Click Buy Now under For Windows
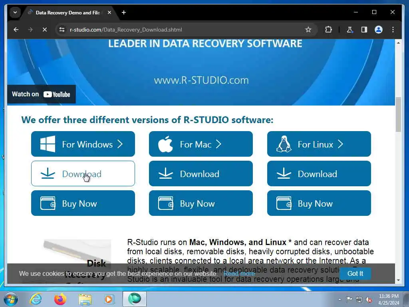 click(x=83, y=203)
